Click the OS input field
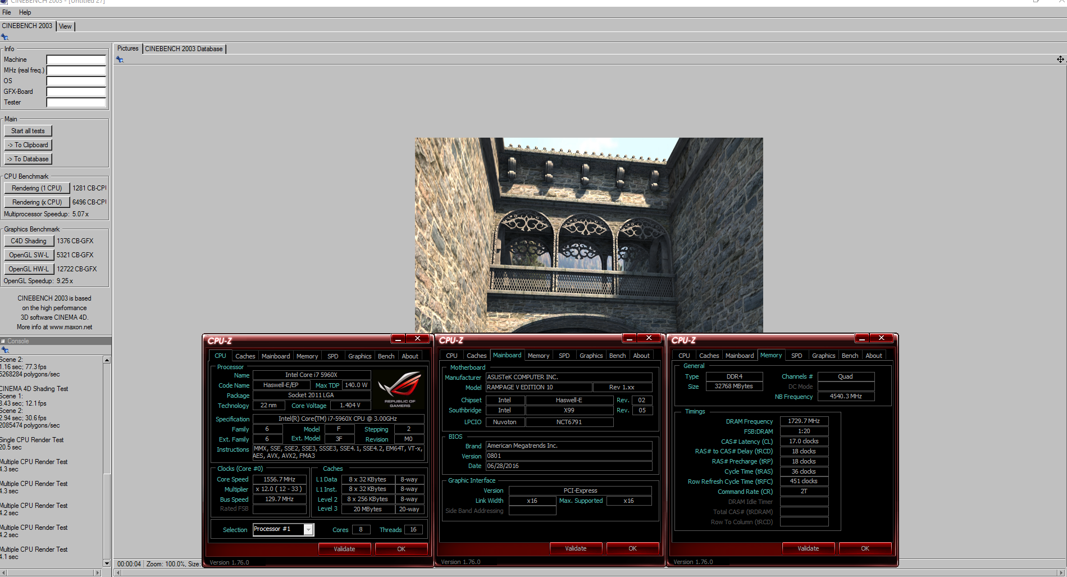 [76, 81]
